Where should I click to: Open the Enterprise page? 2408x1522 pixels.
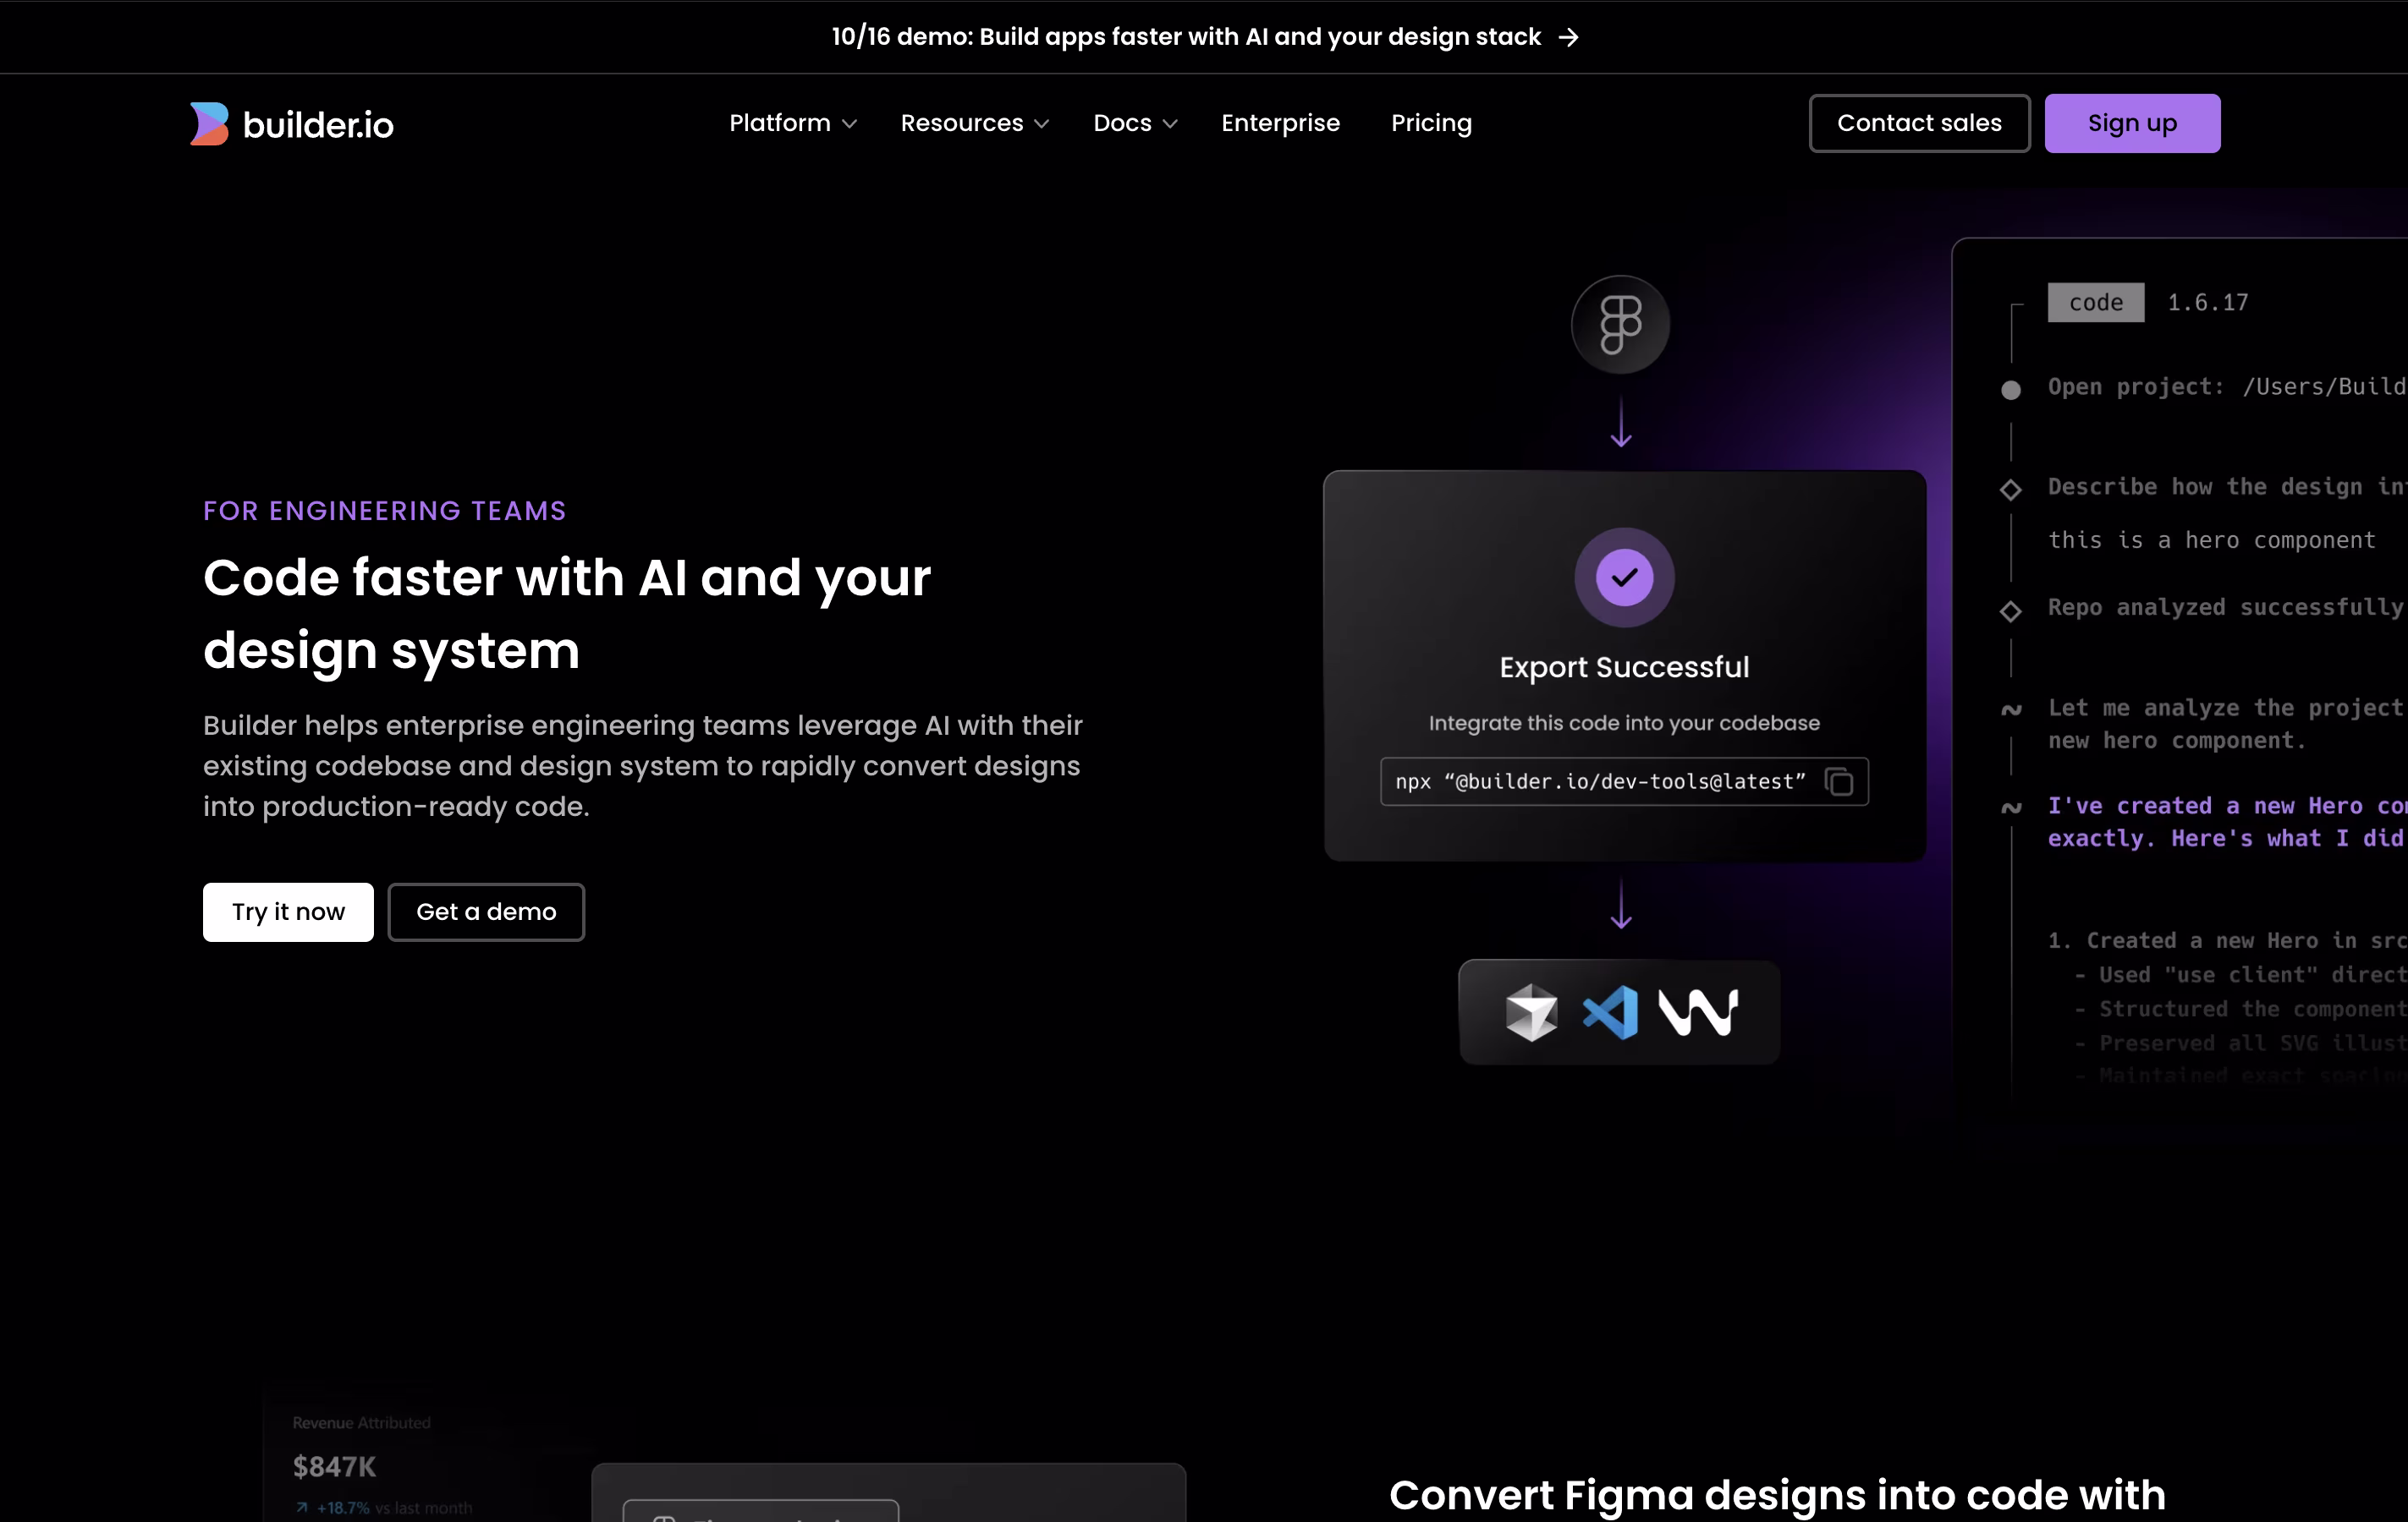[1280, 123]
